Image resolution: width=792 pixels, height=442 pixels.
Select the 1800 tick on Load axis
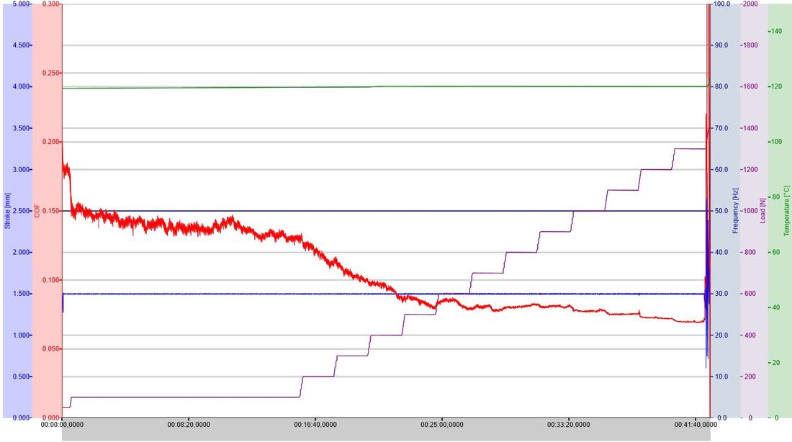tap(750, 45)
